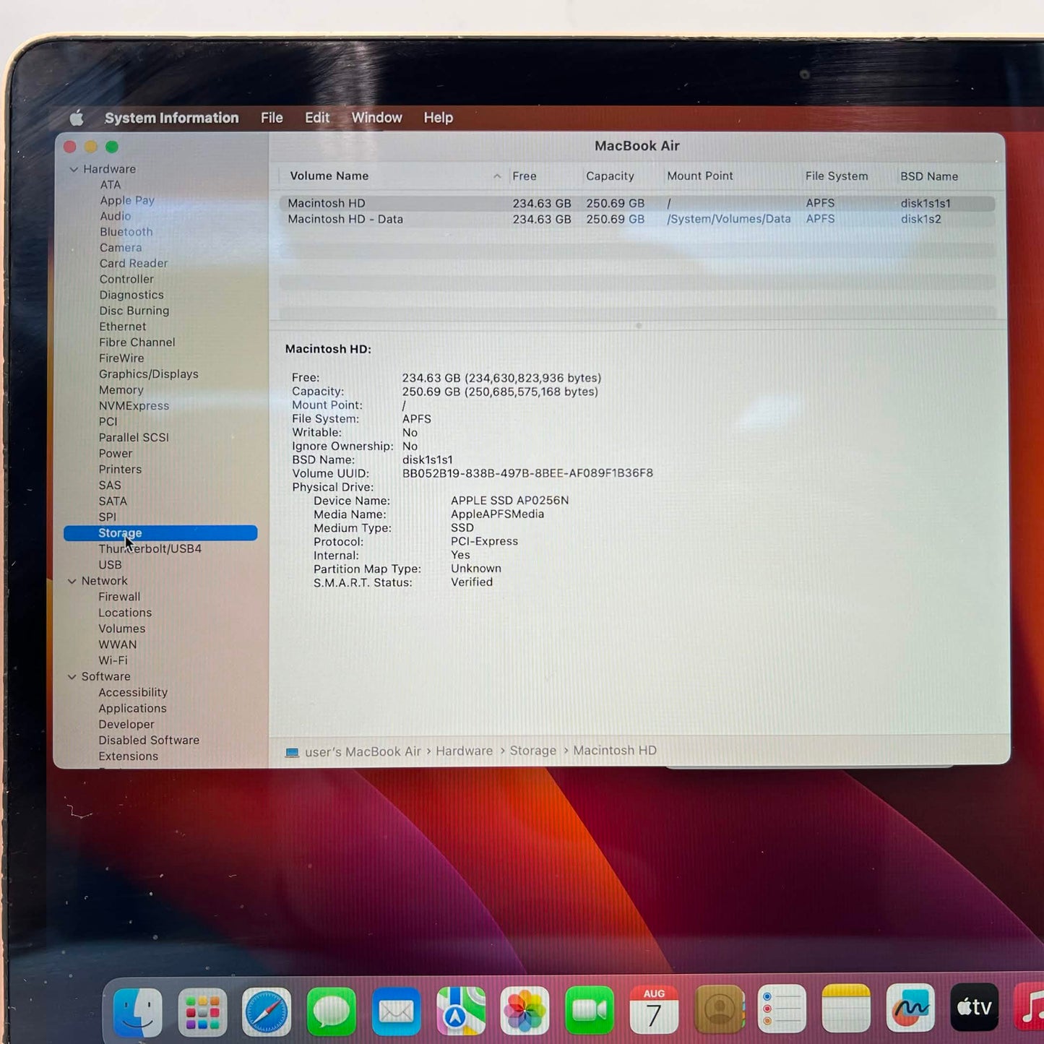Open Launchpad from the Dock
The height and width of the screenshot is (1044, 1044).
point(202,1011)
